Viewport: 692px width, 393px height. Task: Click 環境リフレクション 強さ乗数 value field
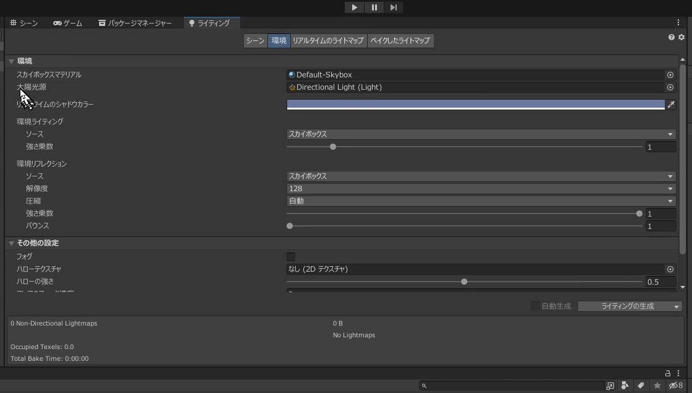point(660,214)
